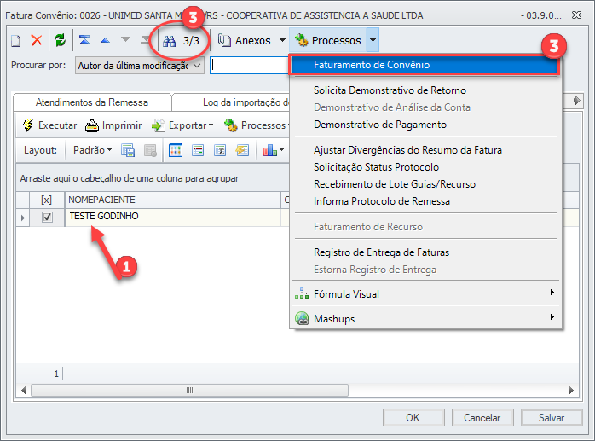Click the Anexos paperclip icon
This screenshot has height=441, width=595.
tap(224, 40)
